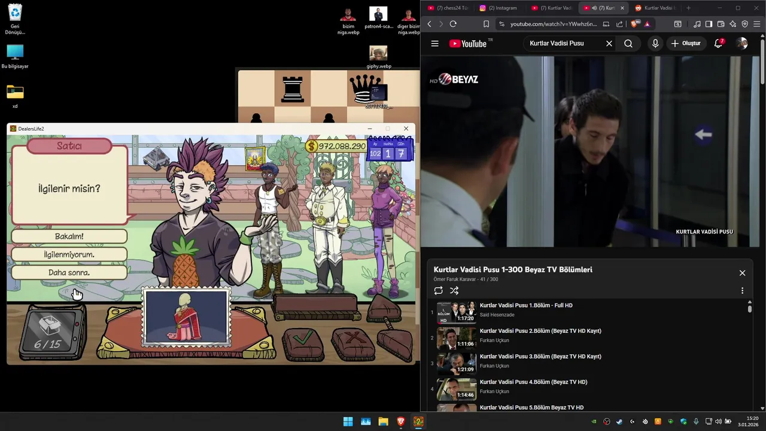Switch to the chess24 browser tab
This screenshot has width=766, height=431.
(x=448, y=8)
